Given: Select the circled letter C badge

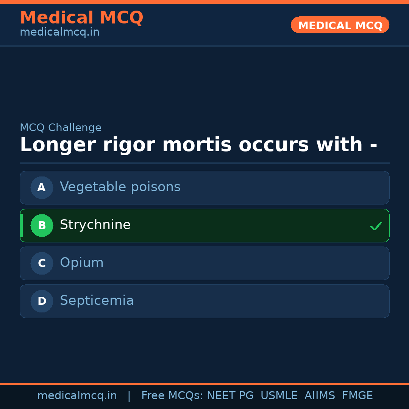Looking at the screenshot, I should (42, 263).
